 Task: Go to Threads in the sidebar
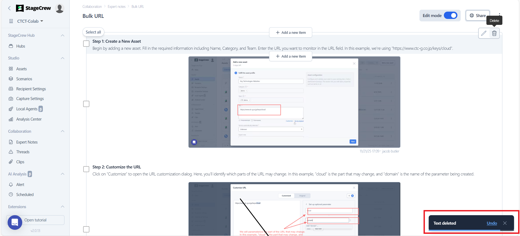click(x=23, y=152)
